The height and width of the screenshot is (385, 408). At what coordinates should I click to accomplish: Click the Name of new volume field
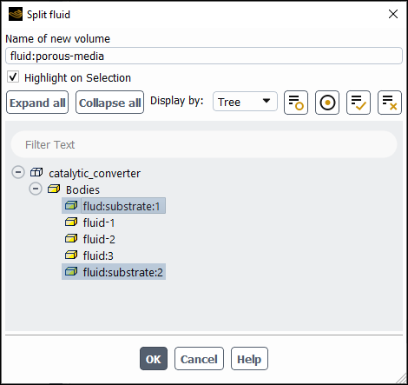204,56
